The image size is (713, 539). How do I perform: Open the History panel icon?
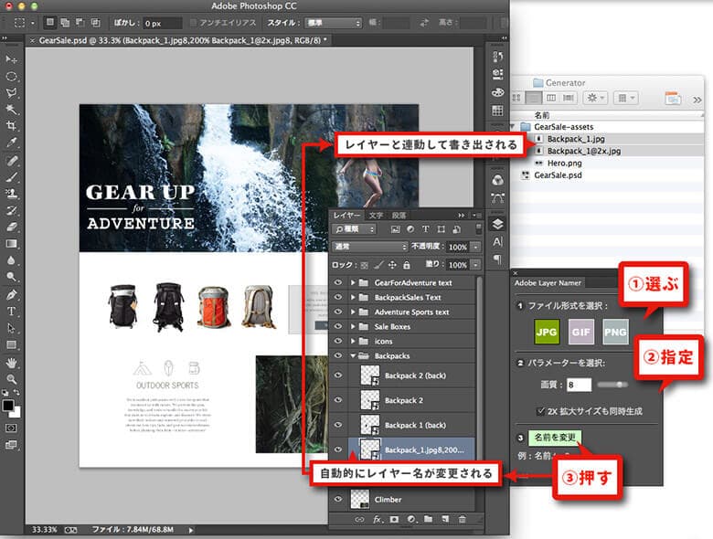498,57
